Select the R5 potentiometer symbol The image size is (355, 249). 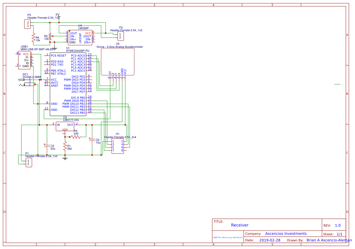(x=50, y=37)
